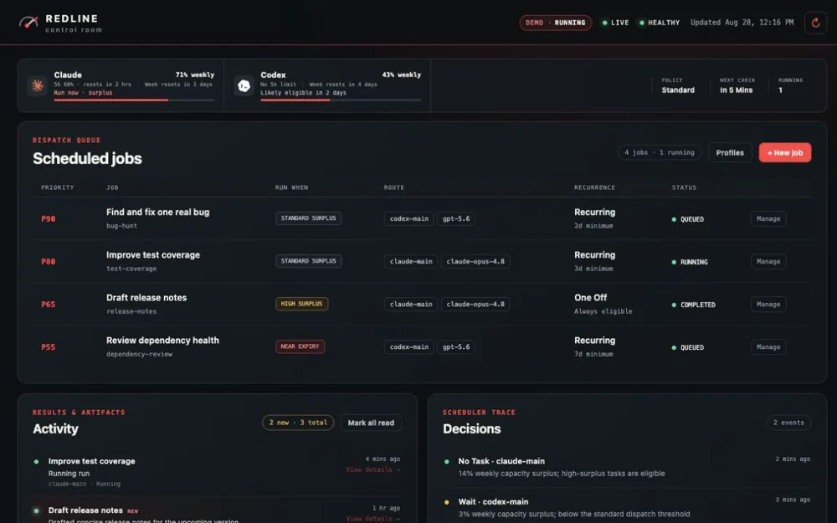Click the Claude weekly usage progress bar
837x523 pixels.
click(134, 100)
